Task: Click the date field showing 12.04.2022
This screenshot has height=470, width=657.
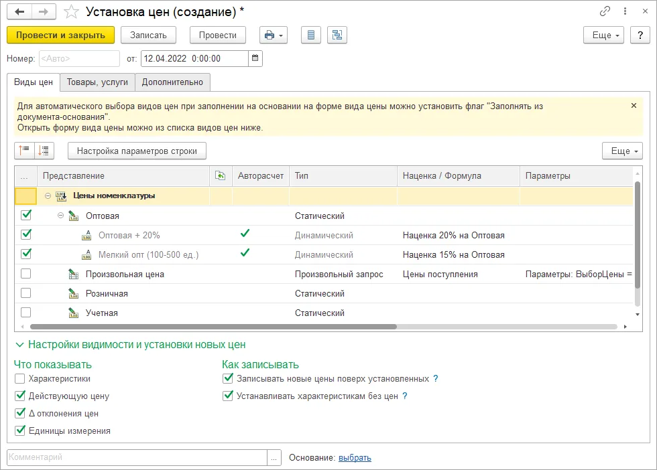Action: (195, 59)
